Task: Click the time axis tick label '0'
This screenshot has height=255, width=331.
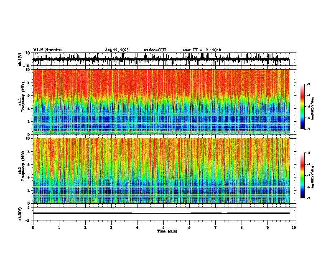Action: (x=33, y=227)
